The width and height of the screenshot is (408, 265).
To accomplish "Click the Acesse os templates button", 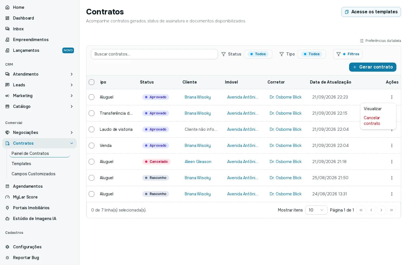I will (371, 12).
